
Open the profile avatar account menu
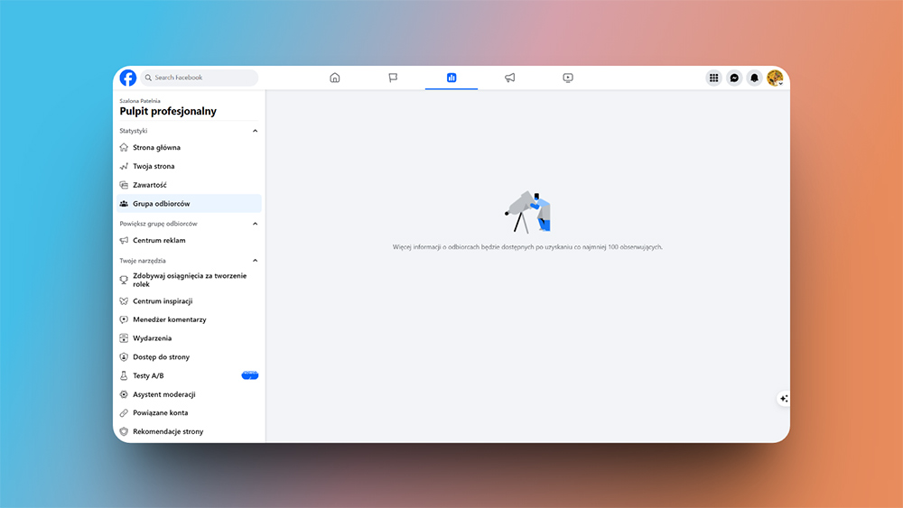pos(775,78)
